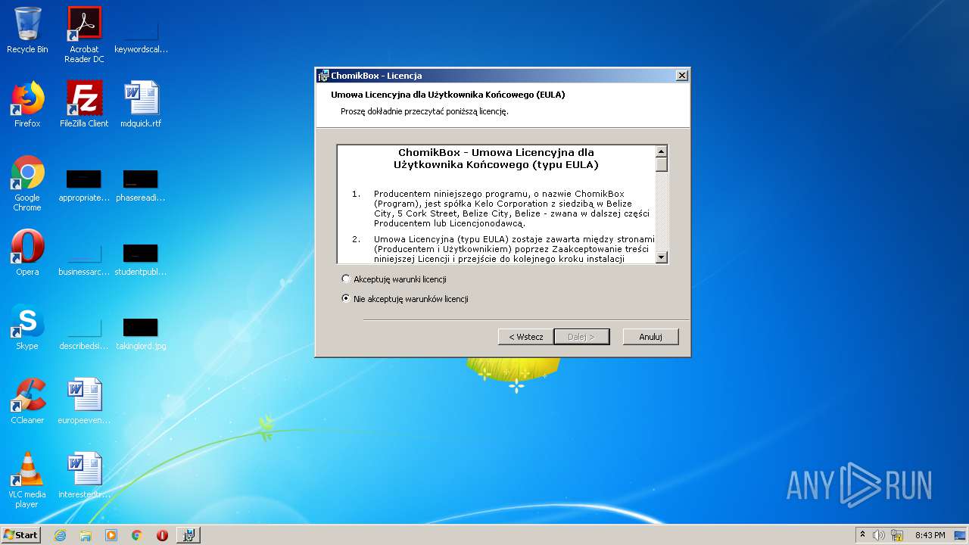Click the network tray icon

(897, 535)
